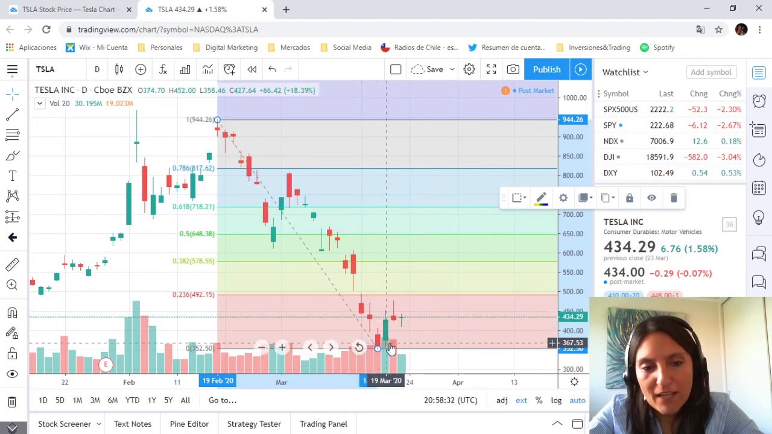
Task: Remove drawings with left toolbar trash icon
Action: coord(12,401)
